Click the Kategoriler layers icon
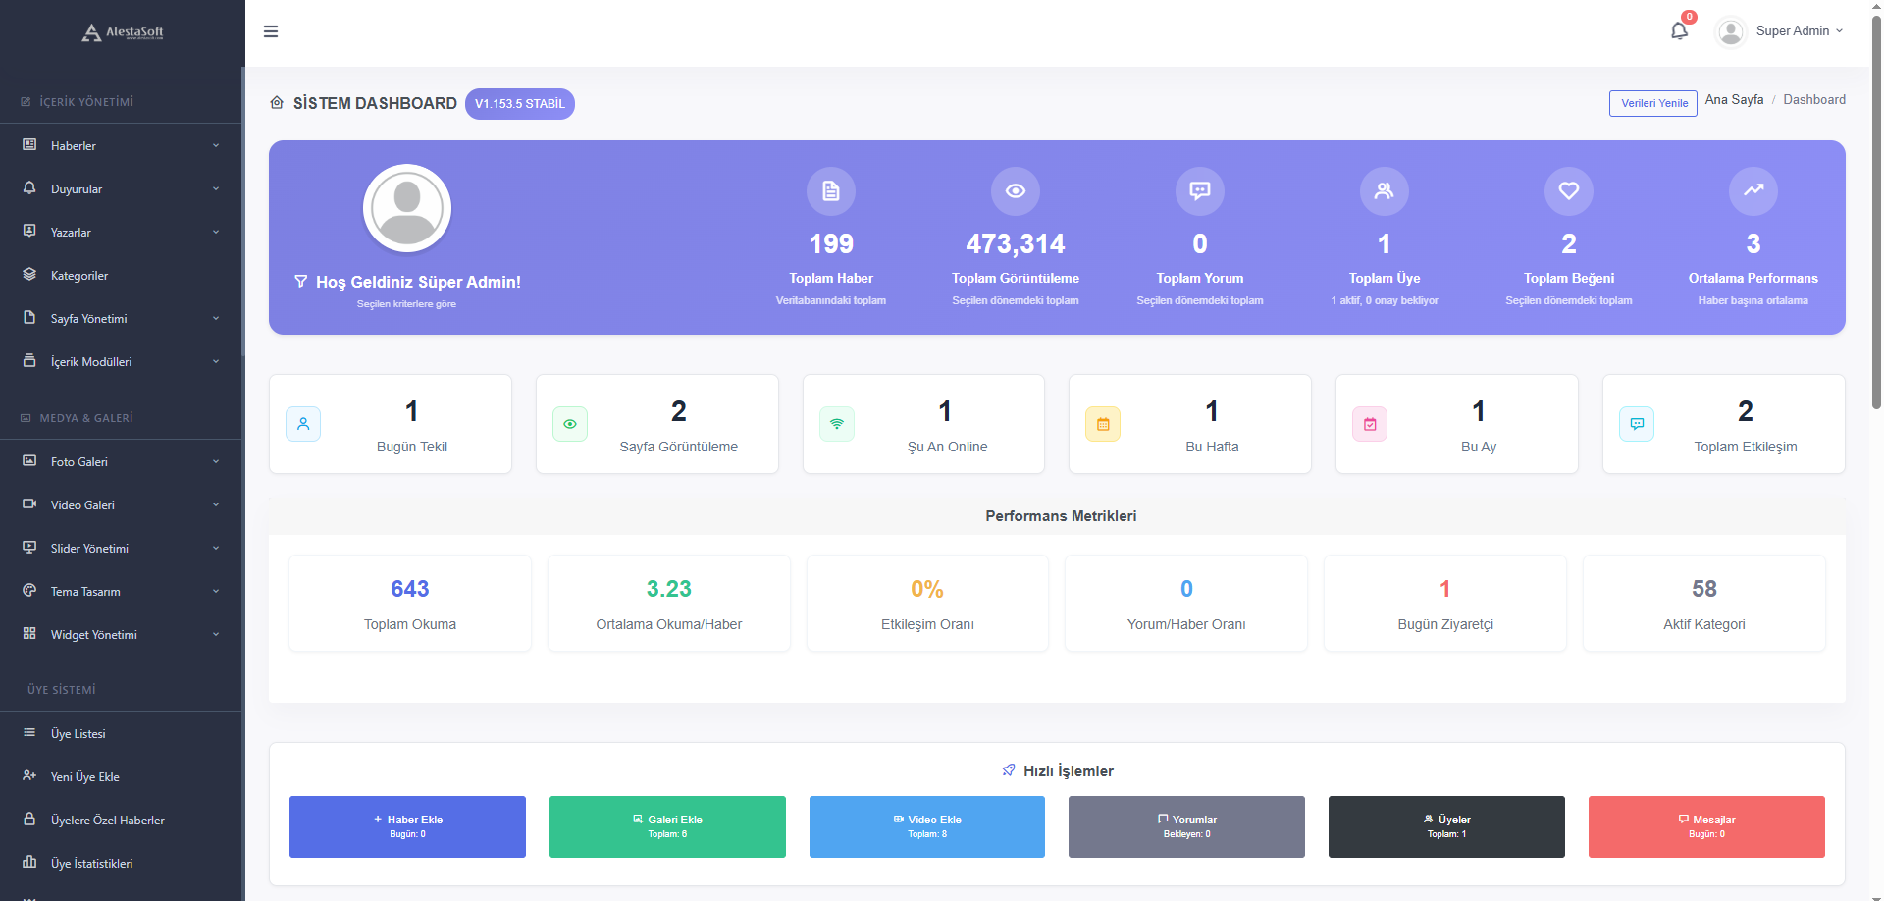The width and height of the screenshot is (1884, 901). click(x=29, y=275)
